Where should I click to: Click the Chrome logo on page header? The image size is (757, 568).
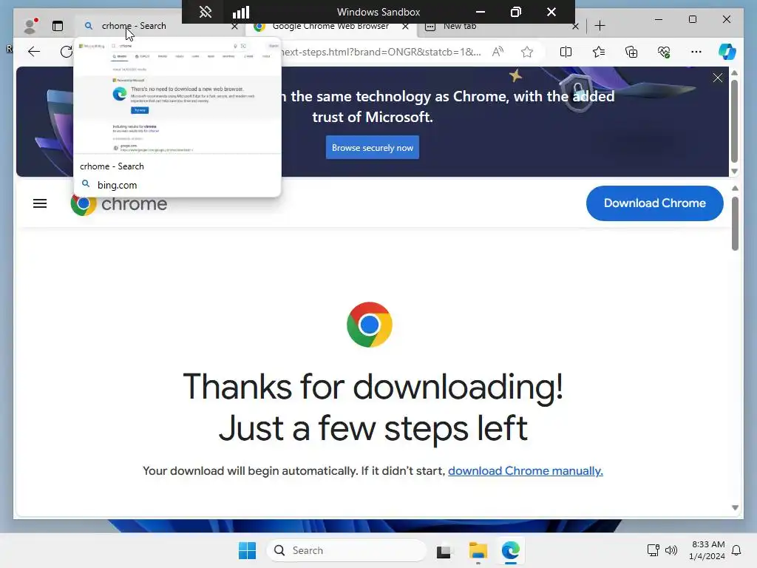coord(119,204)
